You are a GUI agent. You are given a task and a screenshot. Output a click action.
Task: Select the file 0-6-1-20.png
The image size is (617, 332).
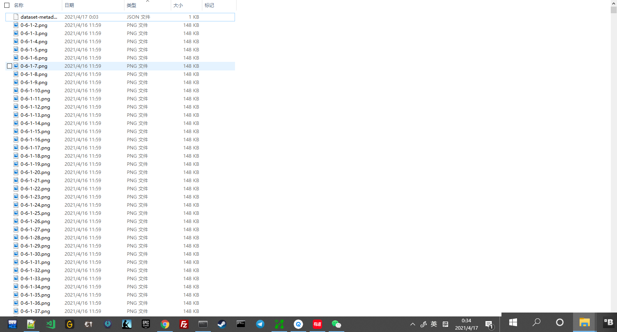tap(35, 172)
